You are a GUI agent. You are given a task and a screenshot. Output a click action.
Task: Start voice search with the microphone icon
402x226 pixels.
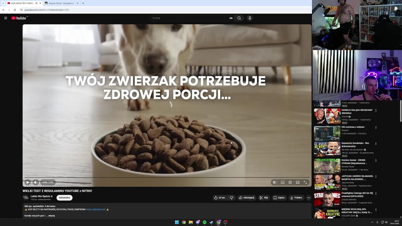250,18
